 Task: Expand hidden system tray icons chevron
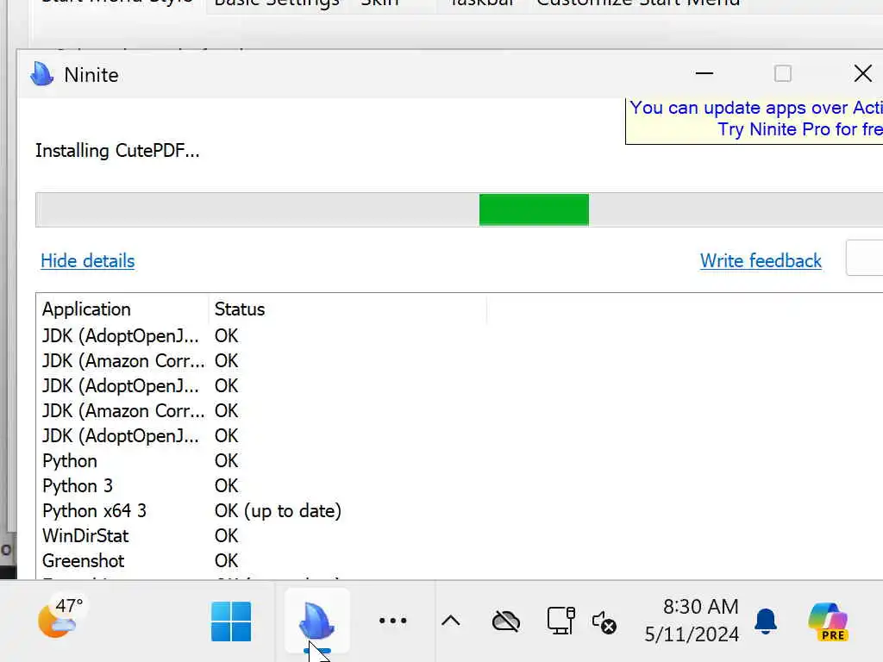coord(450,621)
